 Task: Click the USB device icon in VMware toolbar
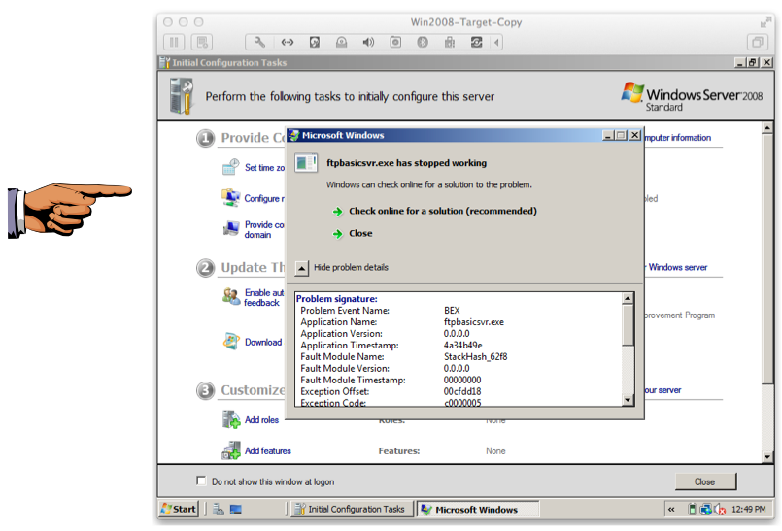coord(450,42)
